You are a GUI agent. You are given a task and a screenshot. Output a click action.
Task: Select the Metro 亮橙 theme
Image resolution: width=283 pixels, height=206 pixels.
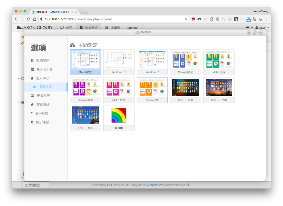tap(152, 90)
